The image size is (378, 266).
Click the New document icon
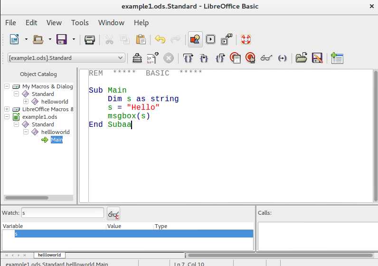pos(14,39)
